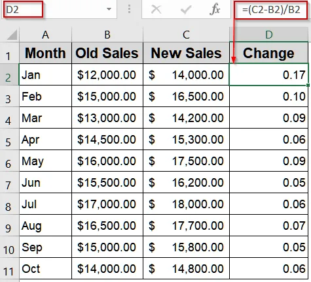The width and height of the screenshot is (311, 282).
Task: Click the Sep cell
Action: pyautogui.click(x=45, y=247)
